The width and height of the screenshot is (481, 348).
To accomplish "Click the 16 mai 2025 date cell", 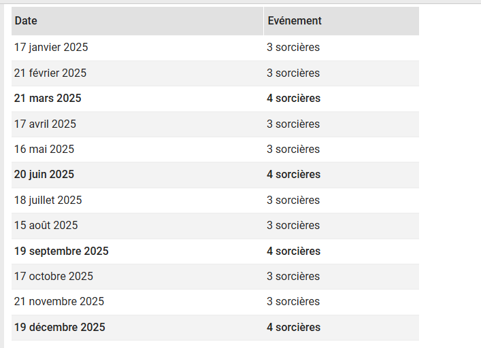I will [44, 149].
